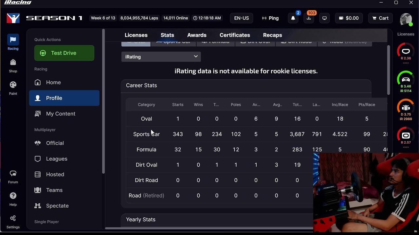Click Sports Car Inc/Race value 4.522
Screen dimensions: 419x235
point(340,134)
